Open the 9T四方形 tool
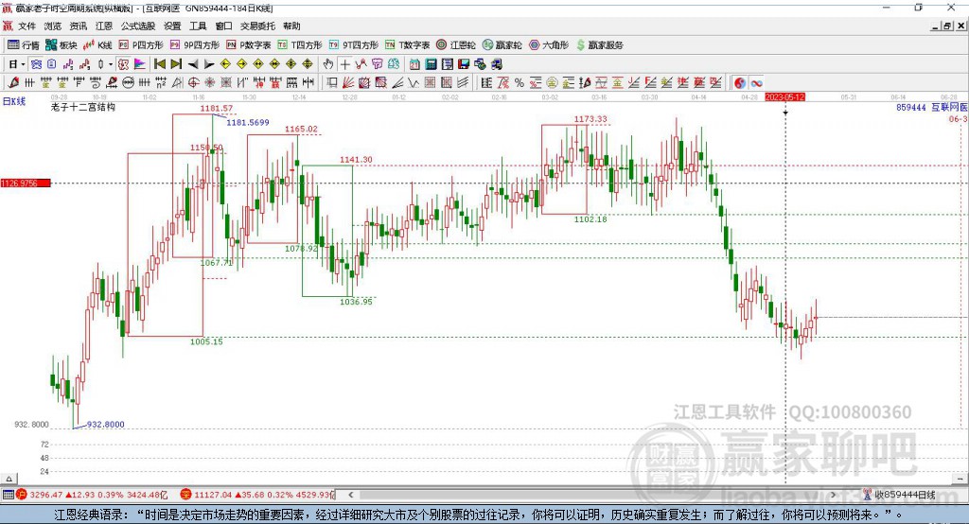The width and height of the screenshot is (969, 524). [354, 45]
